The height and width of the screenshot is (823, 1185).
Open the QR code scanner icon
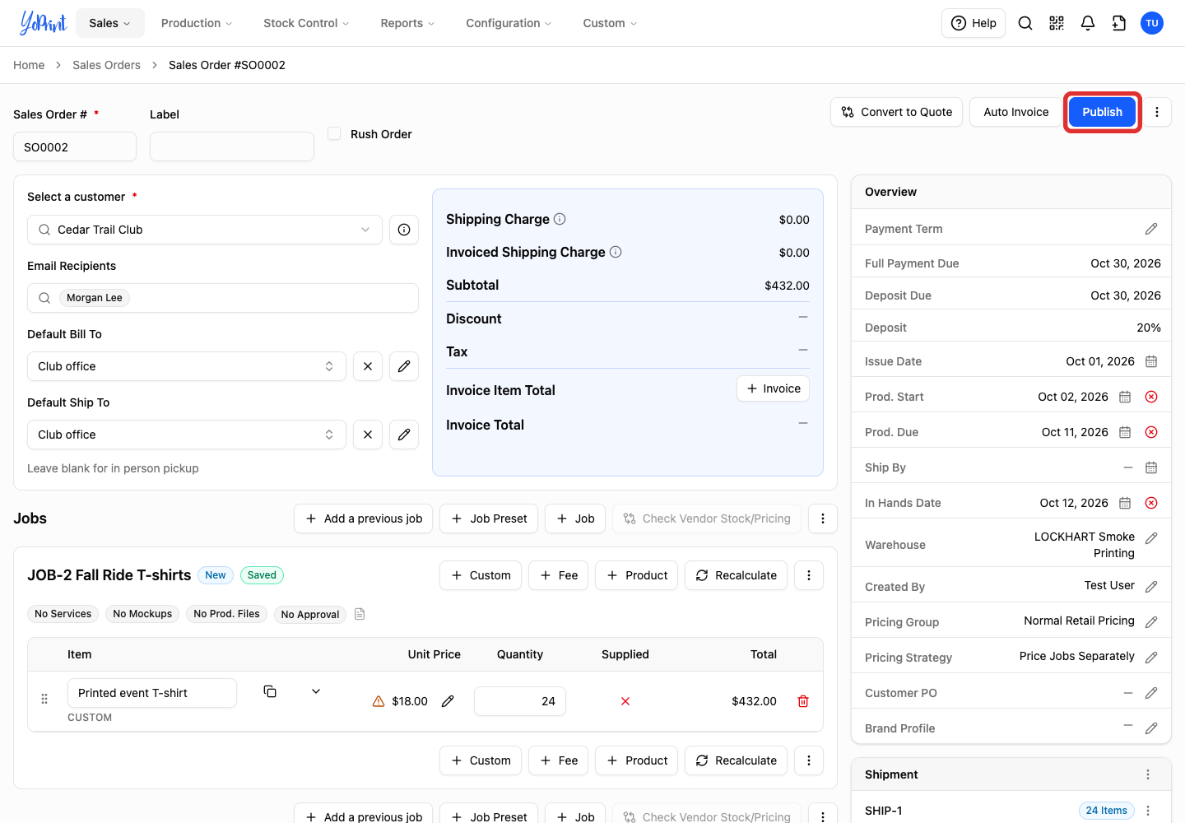(1057, 23)
